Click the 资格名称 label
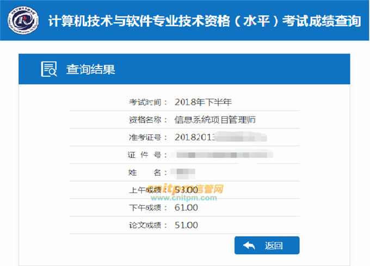Image resolution: width=370 pixels, height=266 pixels. pyautogui.click(x=145, y=120)
